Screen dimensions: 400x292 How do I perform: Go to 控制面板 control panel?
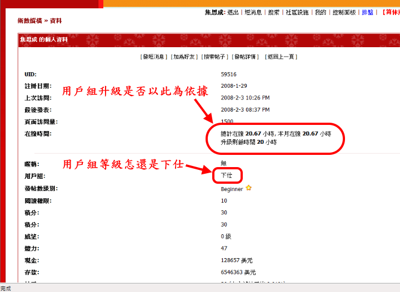coord(344,12)
